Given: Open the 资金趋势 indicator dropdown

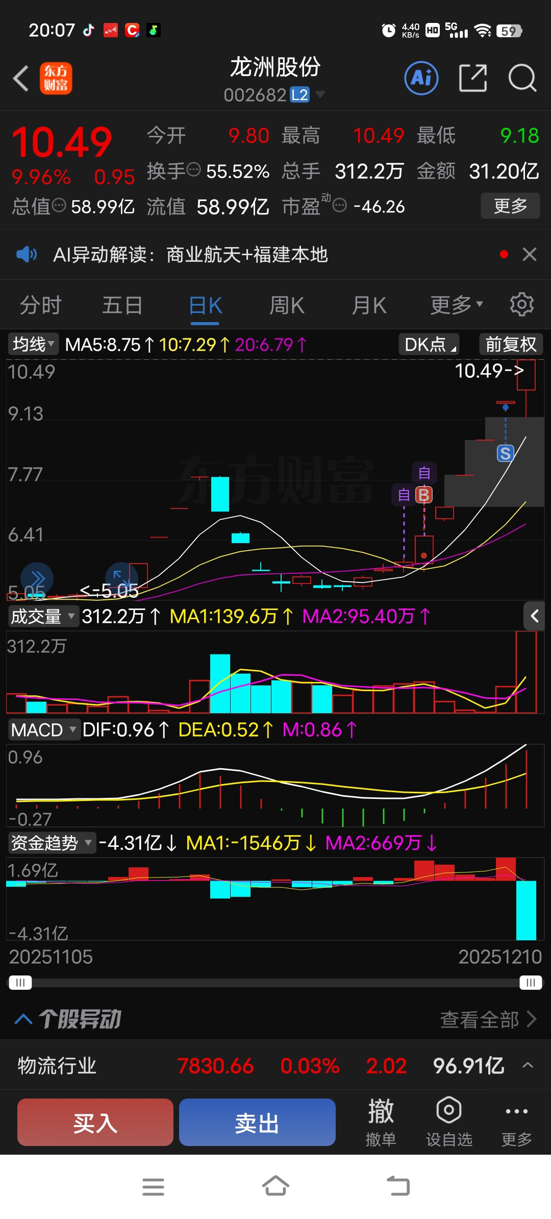Looking at the screenshot, I should [x=52, y=843].
